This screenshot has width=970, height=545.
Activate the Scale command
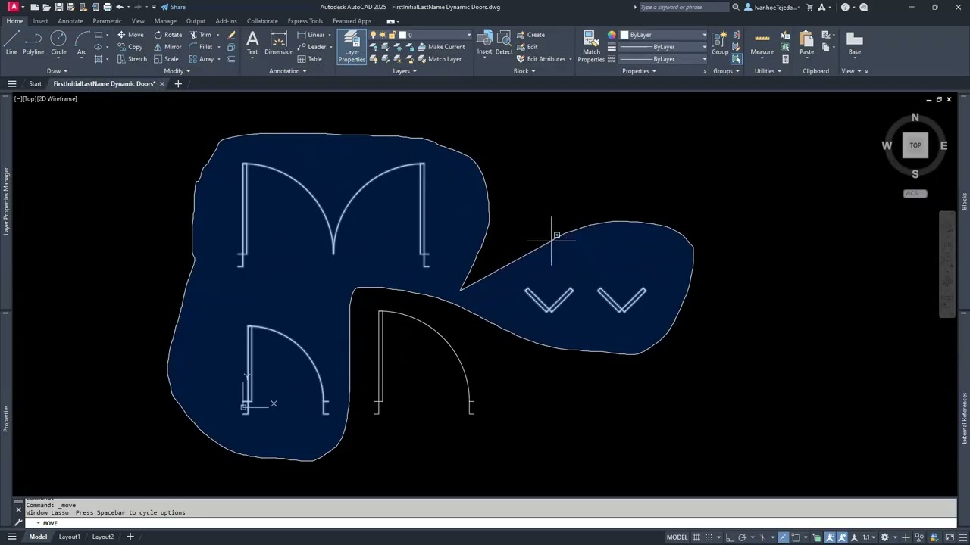[x=166, y=59]
